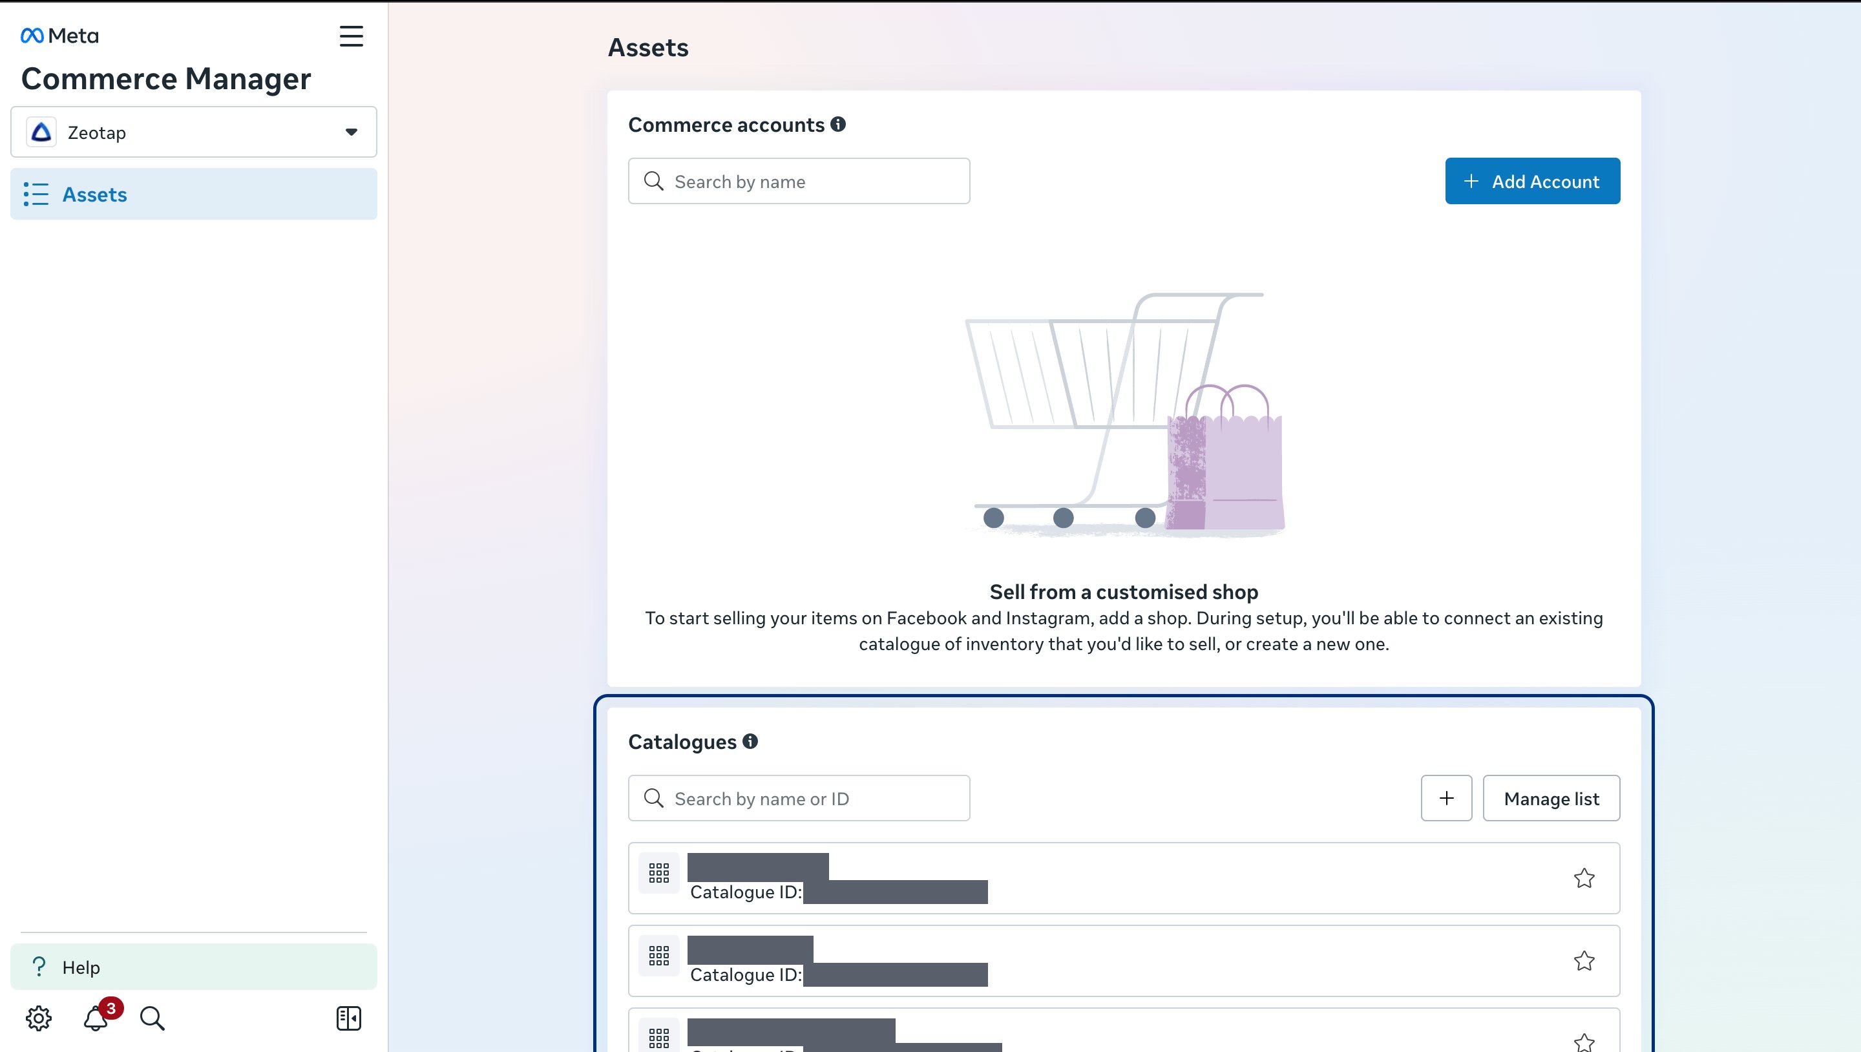
Task: Click the third catalogue's grid icon
Action: 659,1037
